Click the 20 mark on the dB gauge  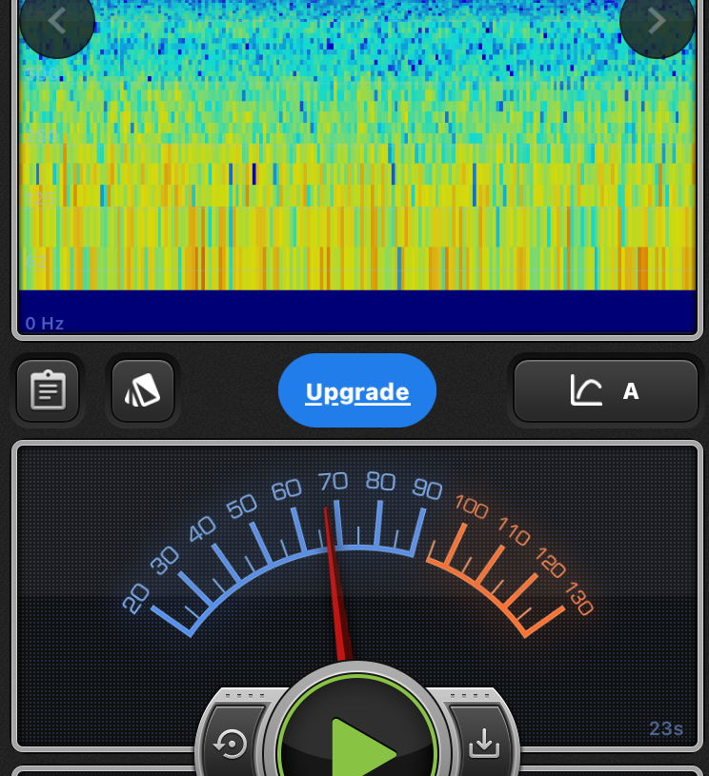(x=136, y=598)
